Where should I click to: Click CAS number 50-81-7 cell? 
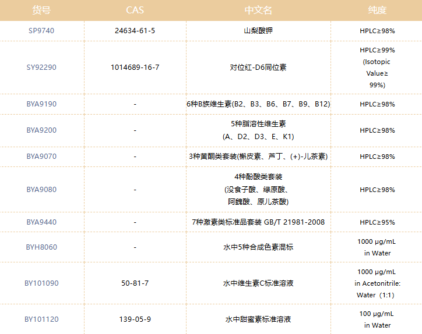point(135,283)
